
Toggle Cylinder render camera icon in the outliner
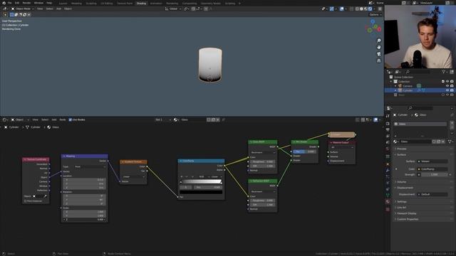[x=452, y=90]
